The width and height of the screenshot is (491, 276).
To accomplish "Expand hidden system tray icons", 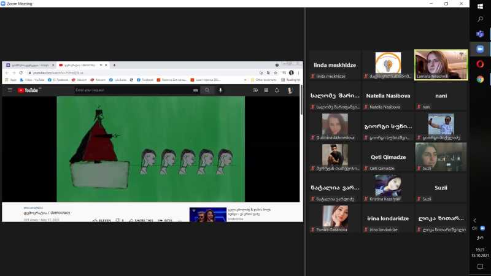I will point(474,220).
